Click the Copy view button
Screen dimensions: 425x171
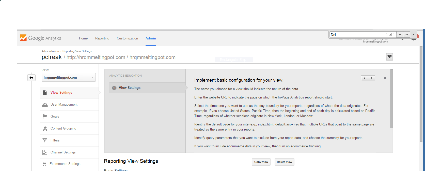(x=261, y=162)
